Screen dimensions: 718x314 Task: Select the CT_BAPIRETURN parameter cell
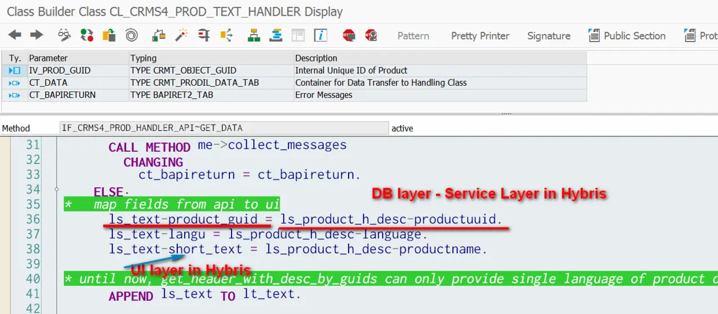[x=78, y=95]
